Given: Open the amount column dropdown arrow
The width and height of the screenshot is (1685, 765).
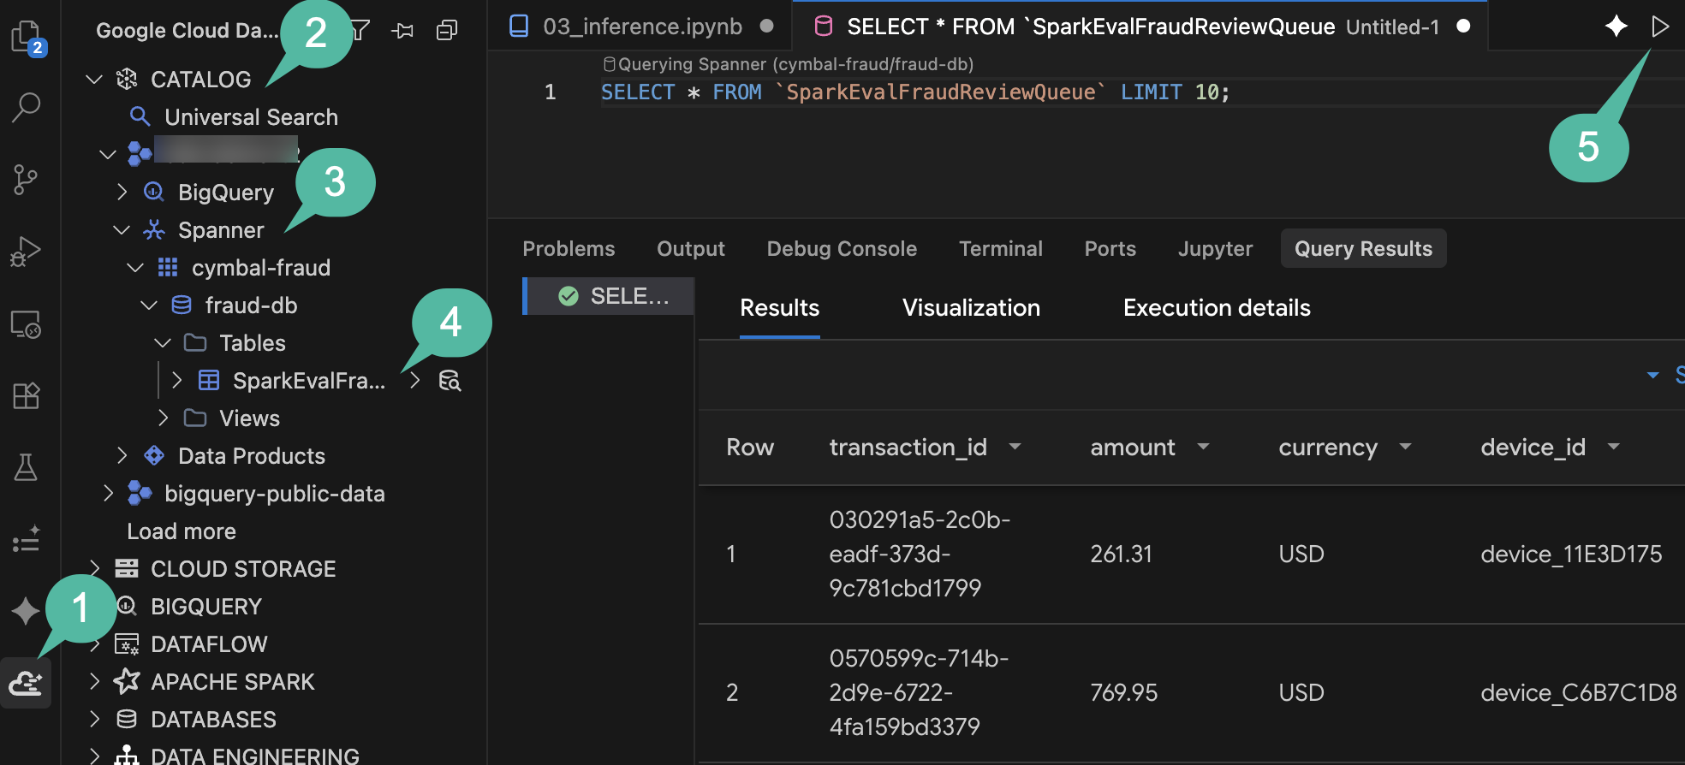Looking at the screenshot, I should pyautogui.click(x=1204, y=446).
